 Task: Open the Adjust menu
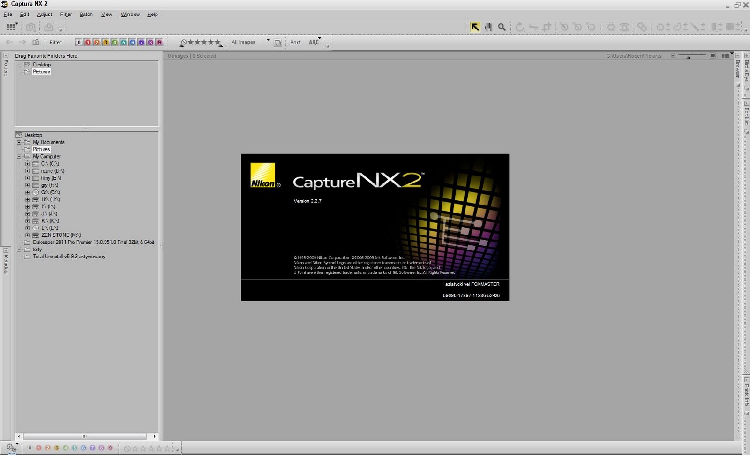(45, 15)
